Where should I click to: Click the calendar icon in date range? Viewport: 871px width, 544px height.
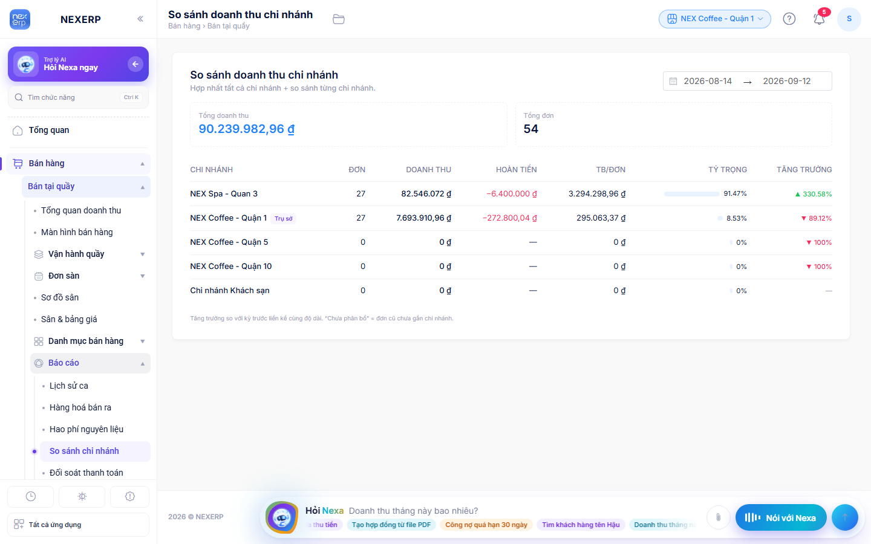pos(673,81)
